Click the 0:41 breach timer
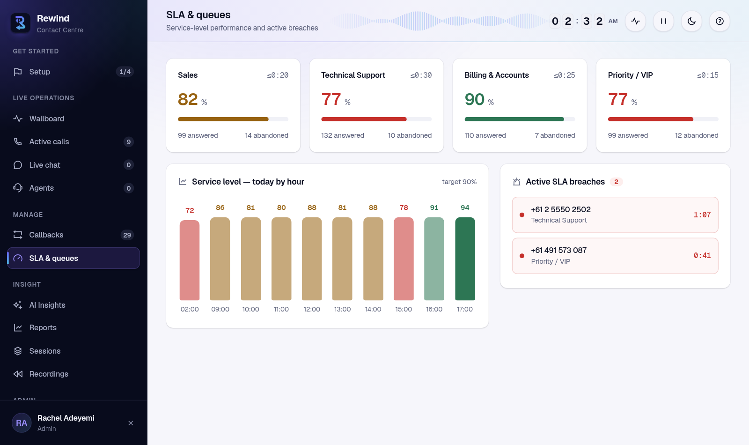The height and width of the screenshot is (445, 749). [x=702, y=256]
